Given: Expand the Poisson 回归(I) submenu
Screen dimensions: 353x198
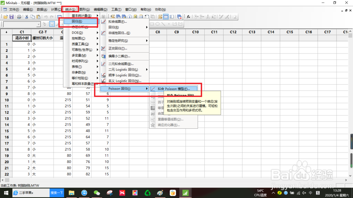Looking at the screenshot, I should pyautogui.click(x=125, y=88).
